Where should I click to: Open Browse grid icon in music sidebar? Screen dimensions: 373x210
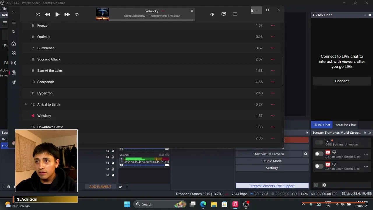pos(14,53)
